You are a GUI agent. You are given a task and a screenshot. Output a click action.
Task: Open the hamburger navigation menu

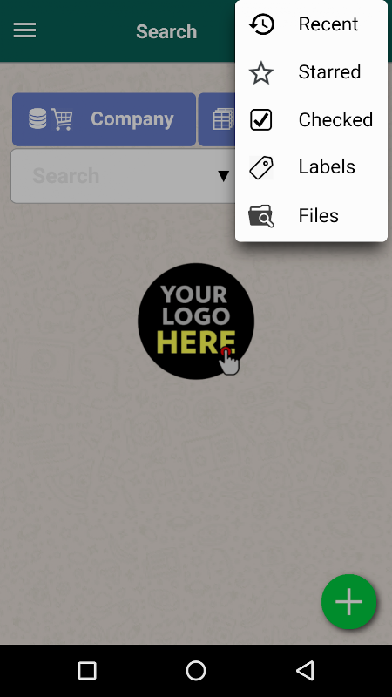[x=24, y=30]
